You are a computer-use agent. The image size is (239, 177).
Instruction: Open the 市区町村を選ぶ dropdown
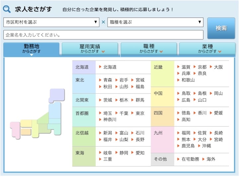[x=51, y=22]
